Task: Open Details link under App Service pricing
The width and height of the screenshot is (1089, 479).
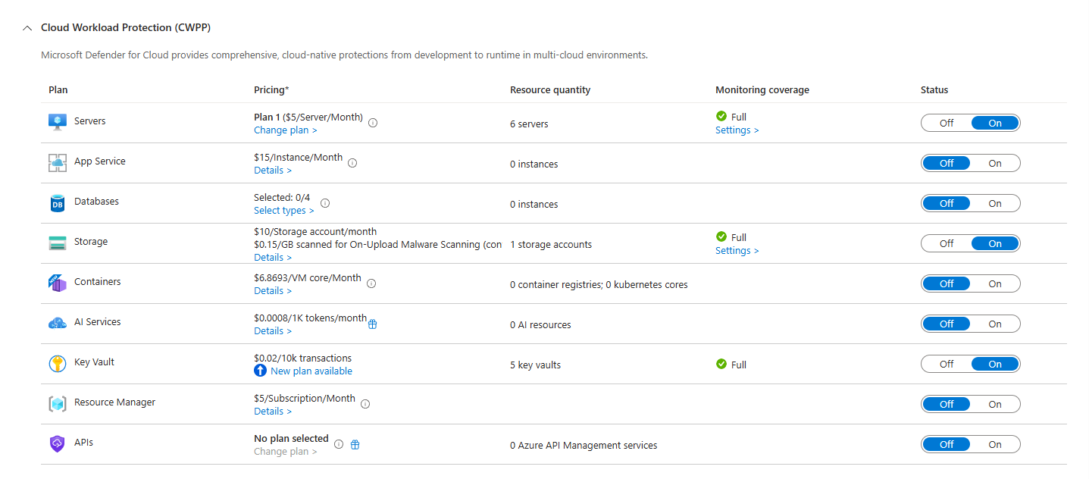Action: [272, 171]
